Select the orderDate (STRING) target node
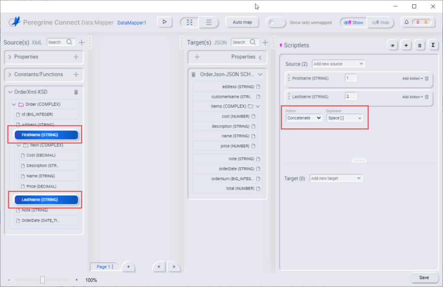The image size is (443, 287). coord(228,169)
